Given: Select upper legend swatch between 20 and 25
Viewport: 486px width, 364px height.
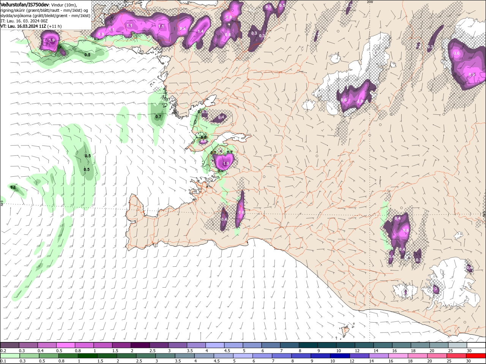Looking at the screenshot, I should tap(439, 345).
